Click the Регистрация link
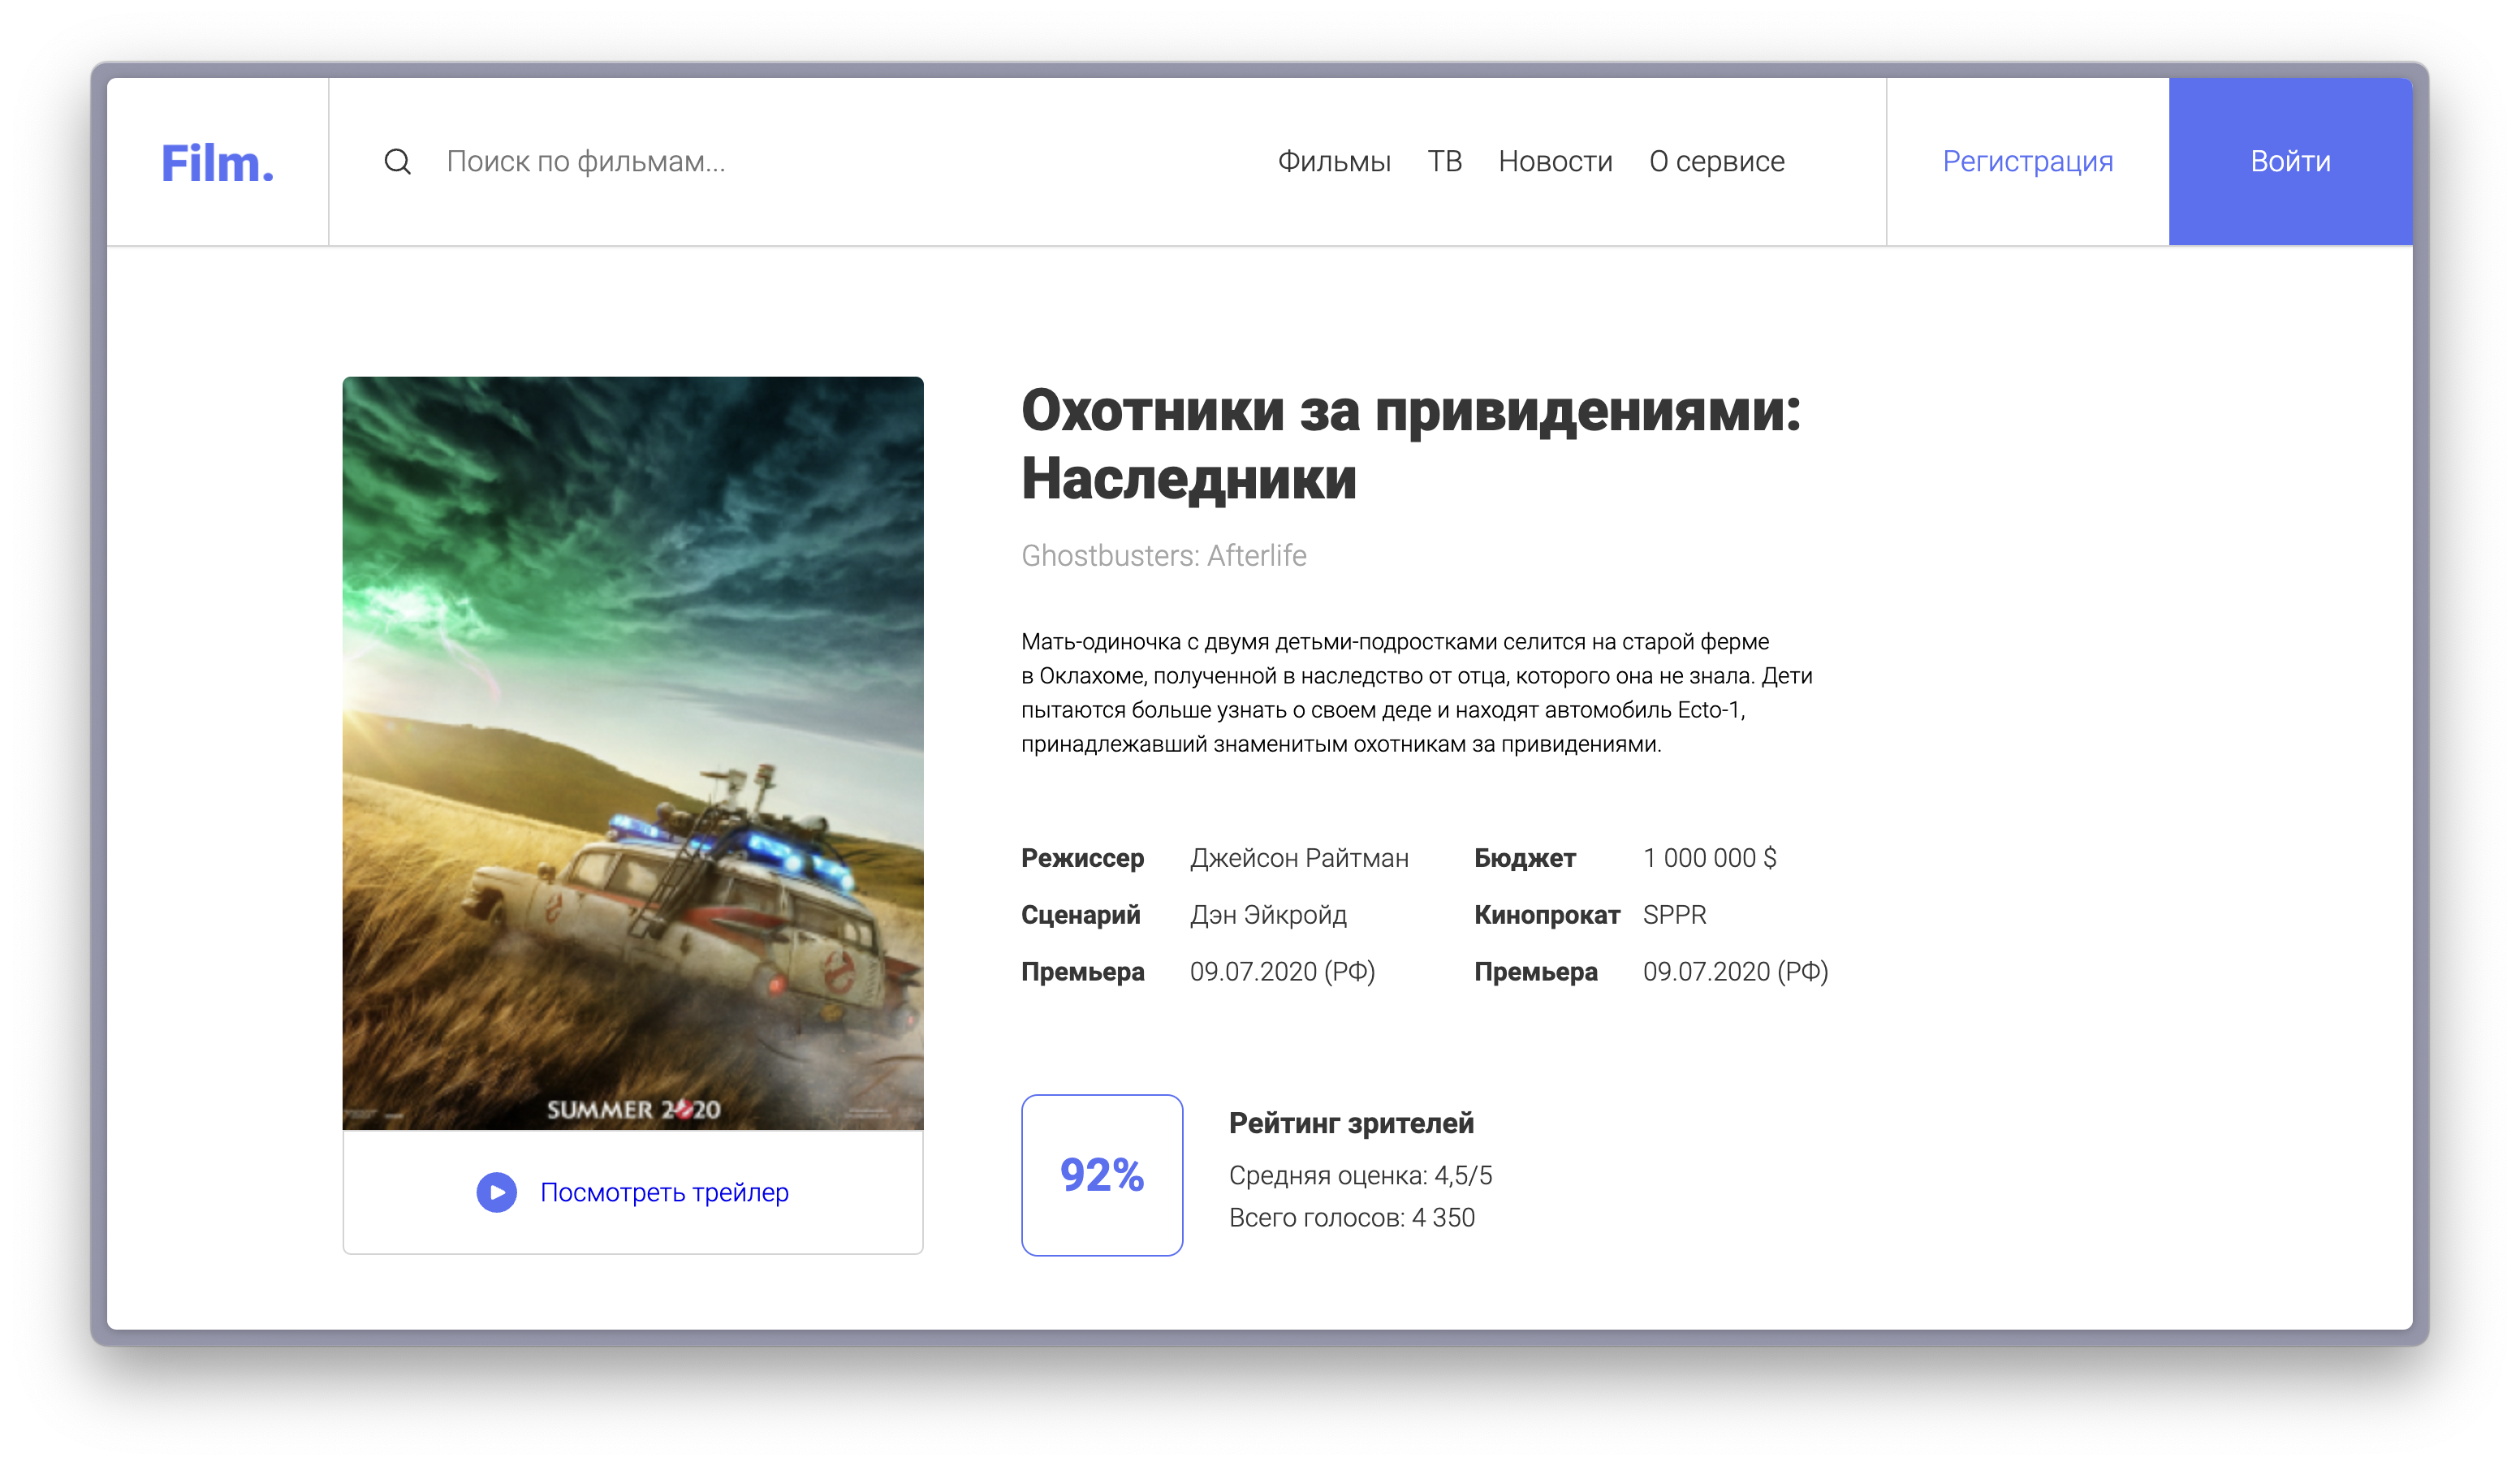Viewport: 2520px width, 1466px height. 2027,161
